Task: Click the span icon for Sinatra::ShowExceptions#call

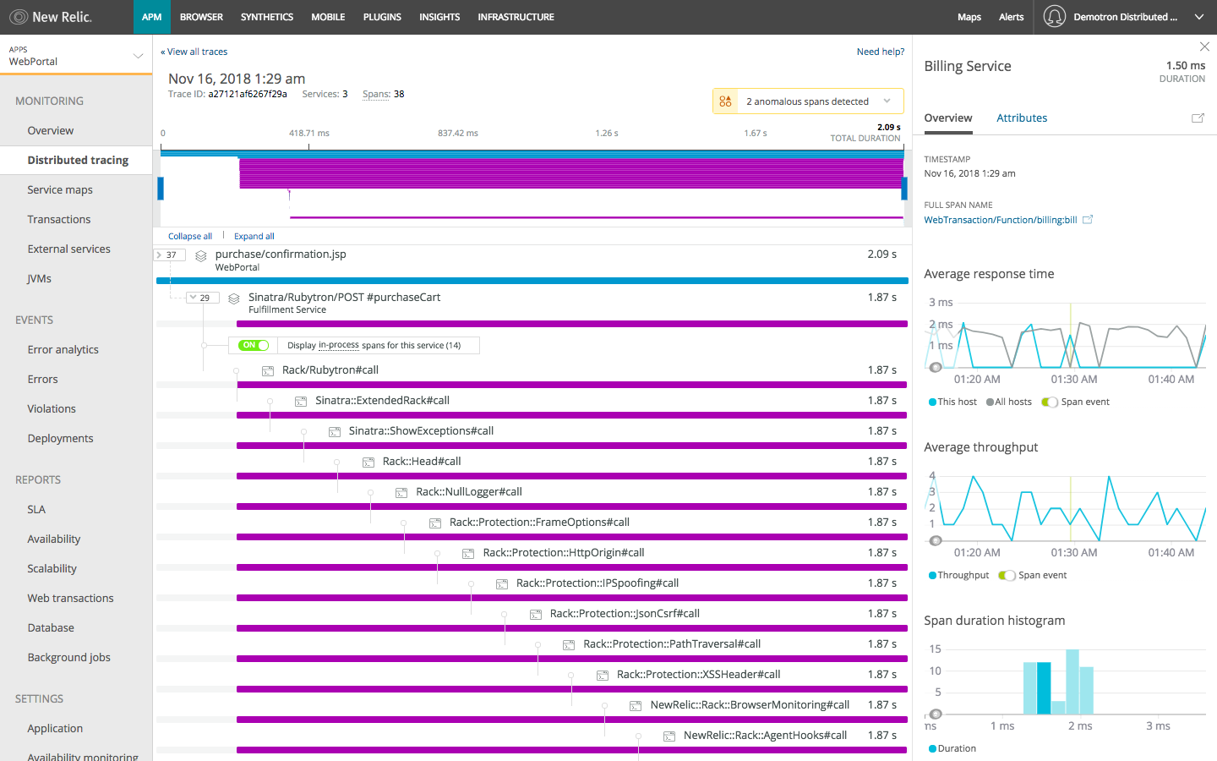Action: [x=335, y=432]
